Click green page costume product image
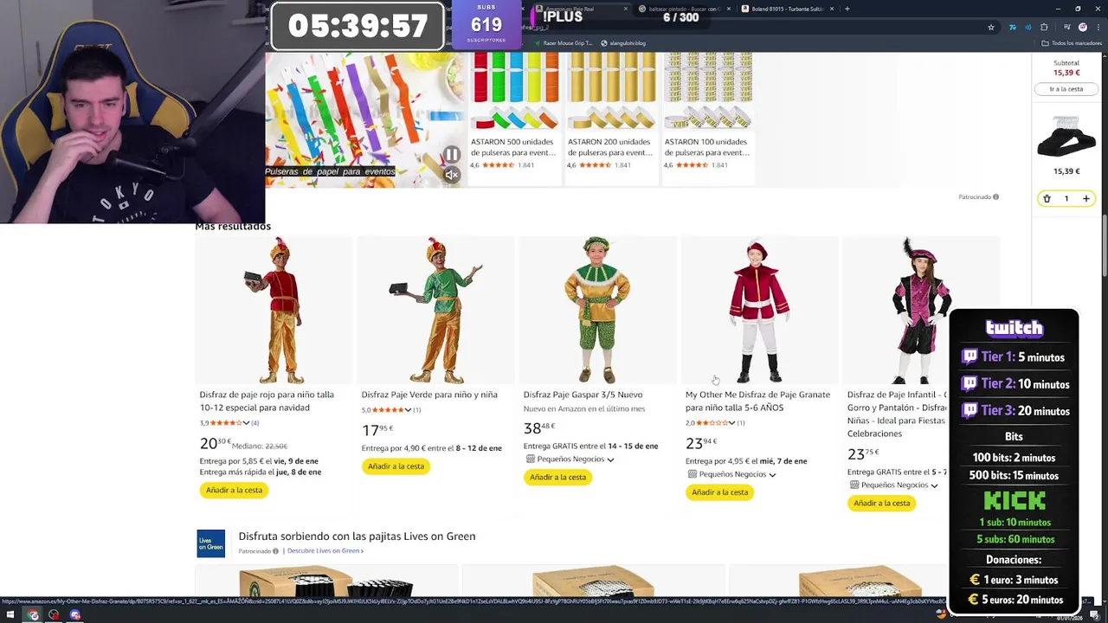 [435, 311]
